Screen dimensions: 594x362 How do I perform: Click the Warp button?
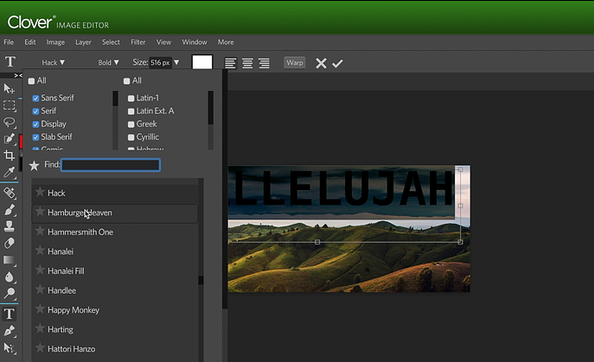[295, 62]
